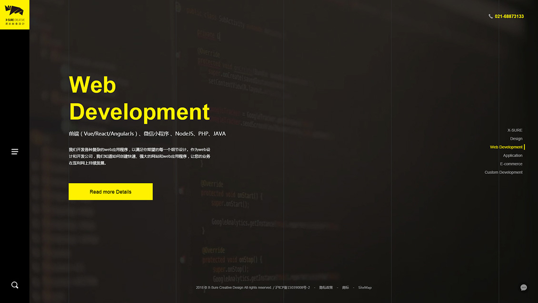The image size is (538, 303).
Task: Navigate to E-commerce section
Action: (x=511, y=164)
